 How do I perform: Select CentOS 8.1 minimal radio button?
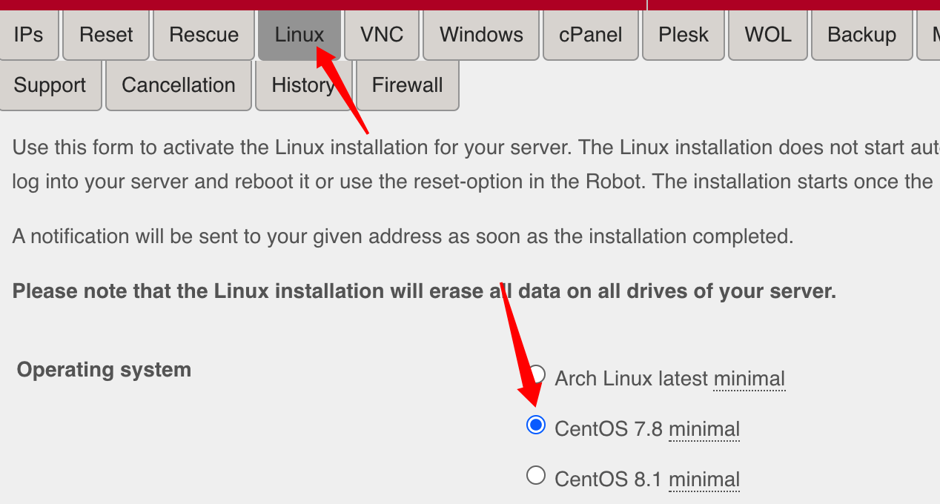pyautogui.click(x=535, y=476)
